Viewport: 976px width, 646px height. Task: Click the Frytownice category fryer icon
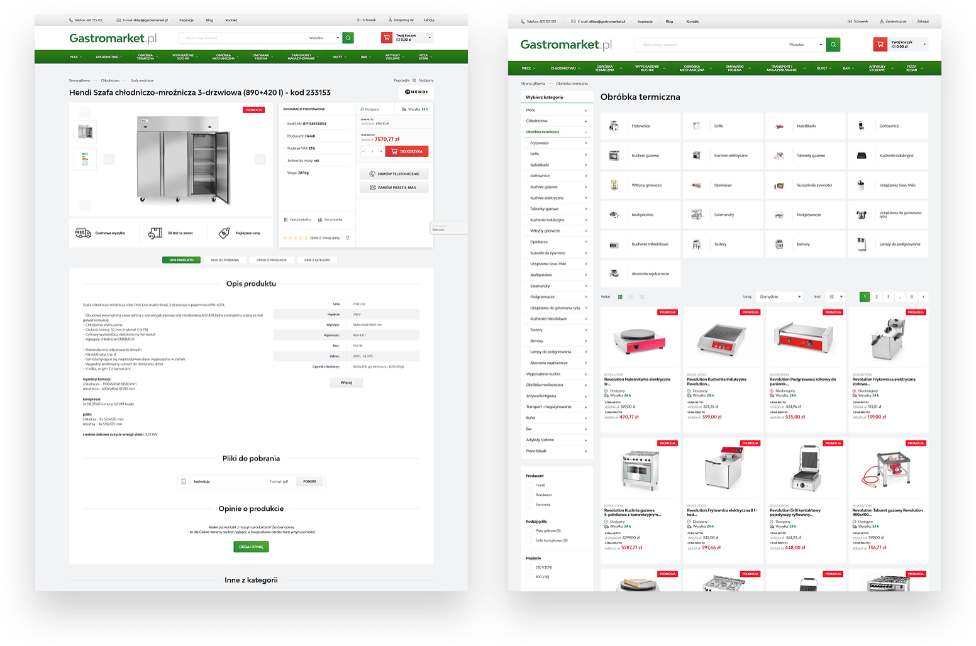point(614,126)
